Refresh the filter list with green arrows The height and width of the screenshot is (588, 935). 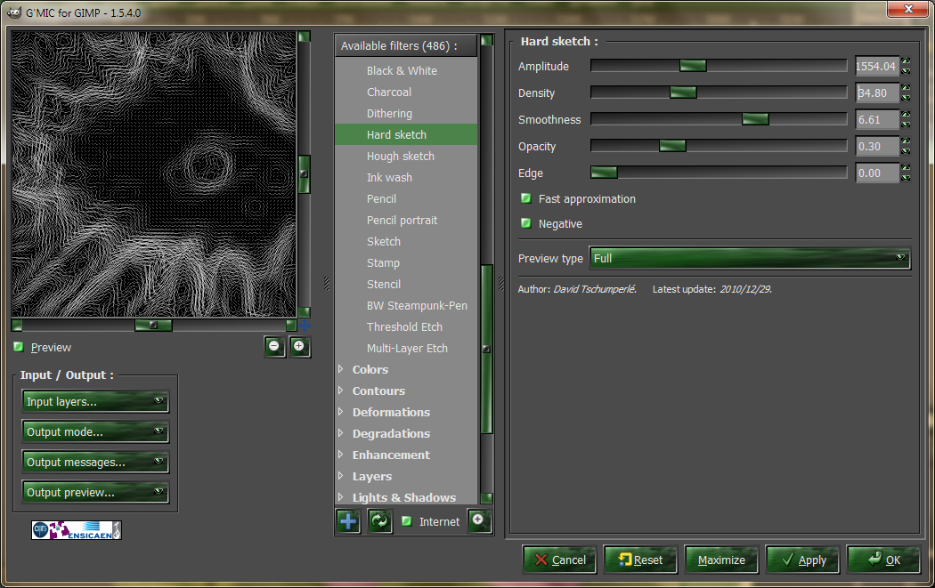(379, 521)
